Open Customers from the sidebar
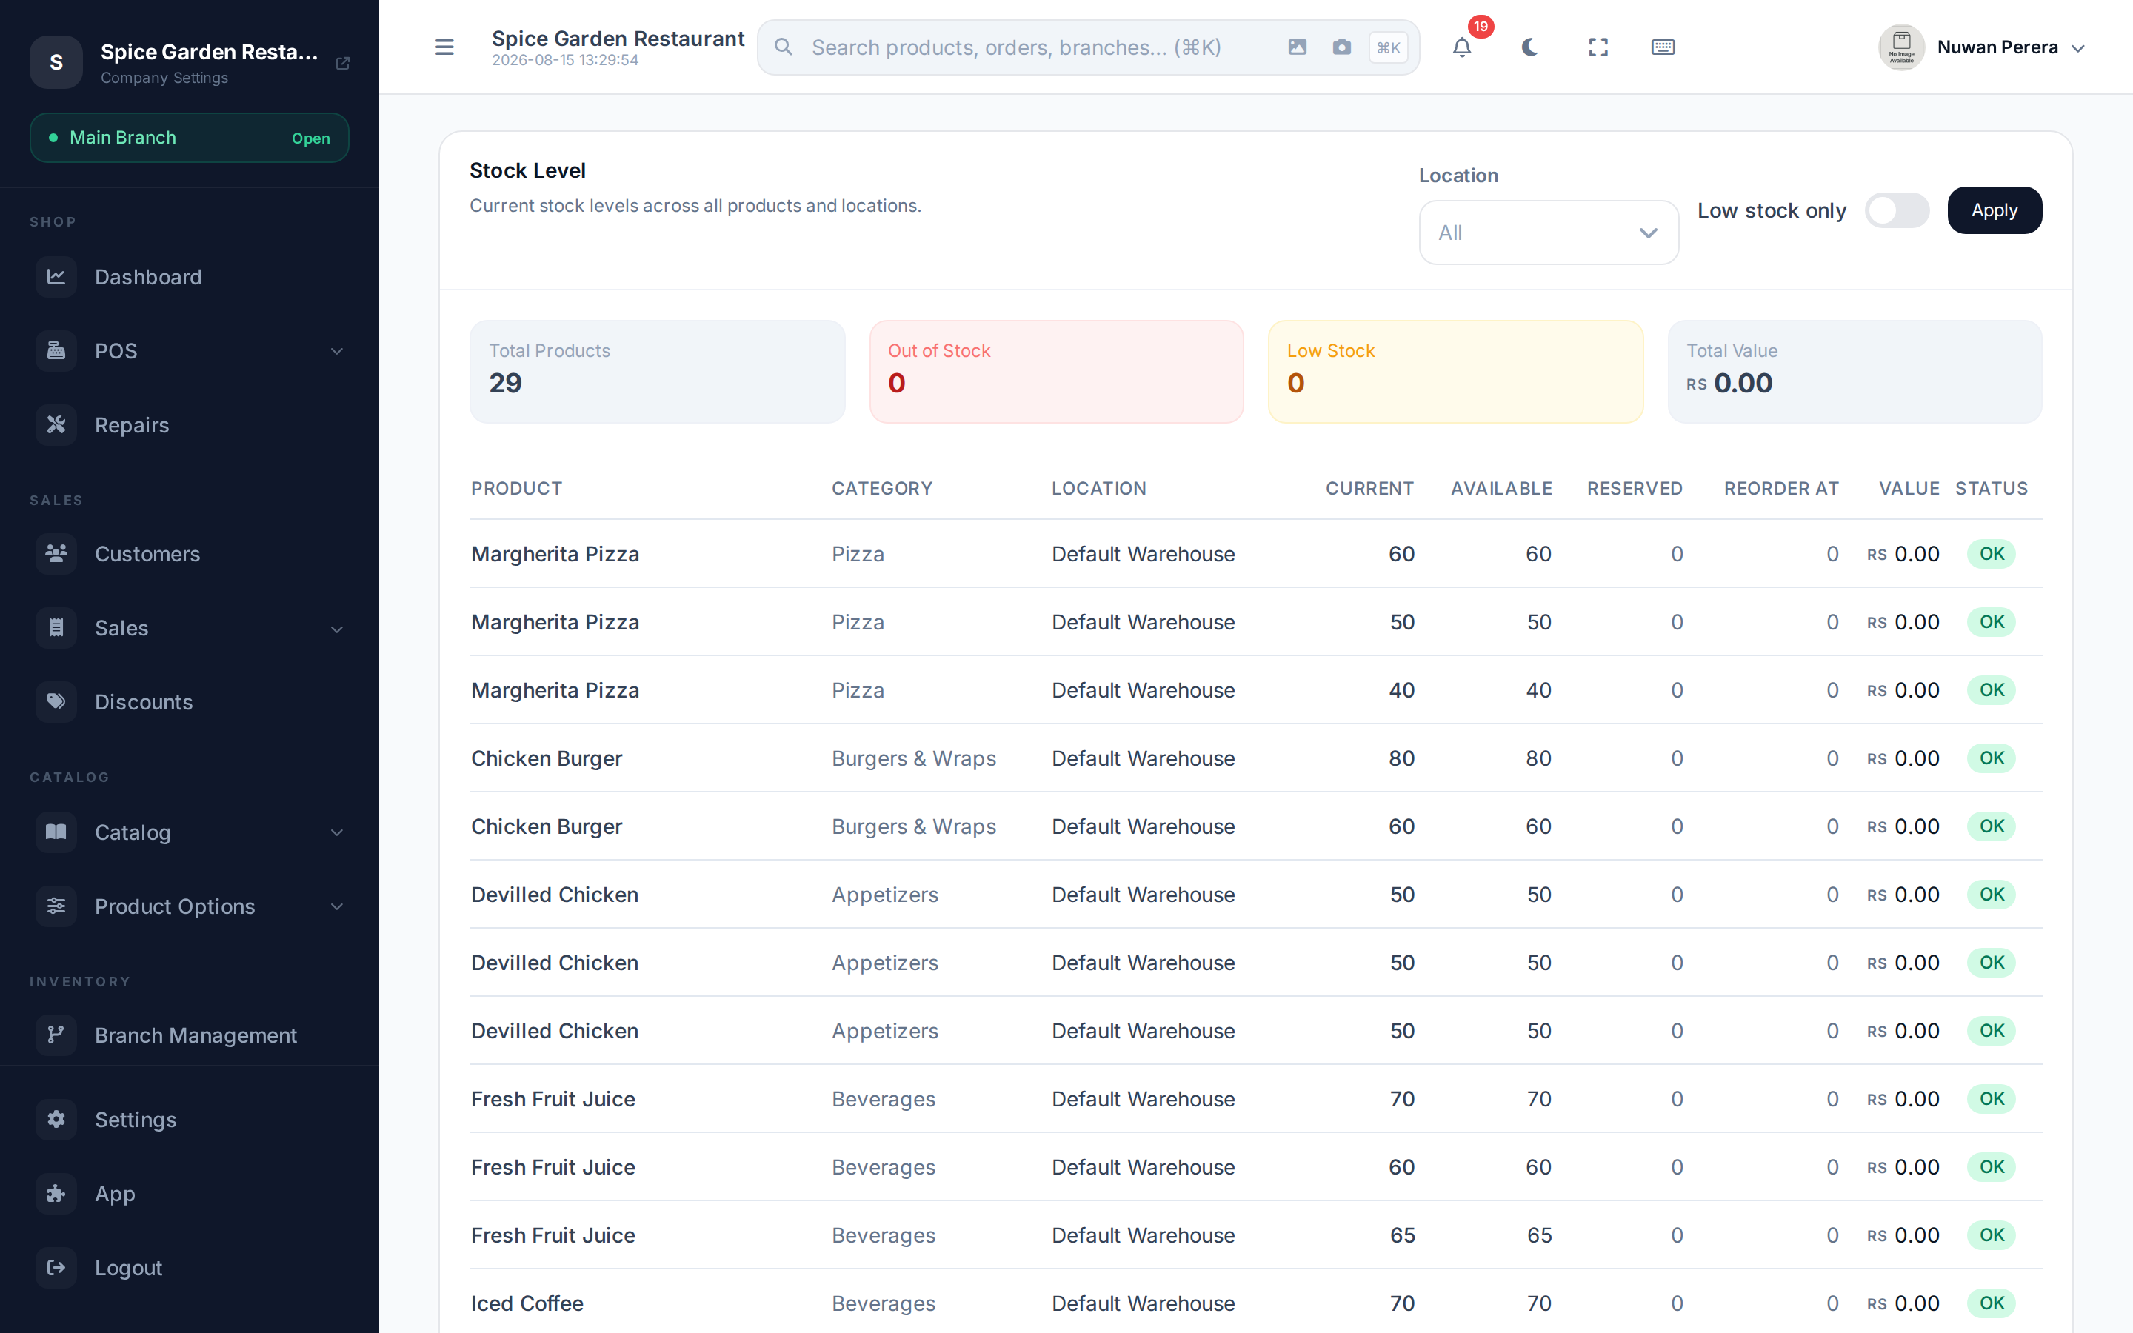Screen dimensions: 2133x1333 coord(190,554)
